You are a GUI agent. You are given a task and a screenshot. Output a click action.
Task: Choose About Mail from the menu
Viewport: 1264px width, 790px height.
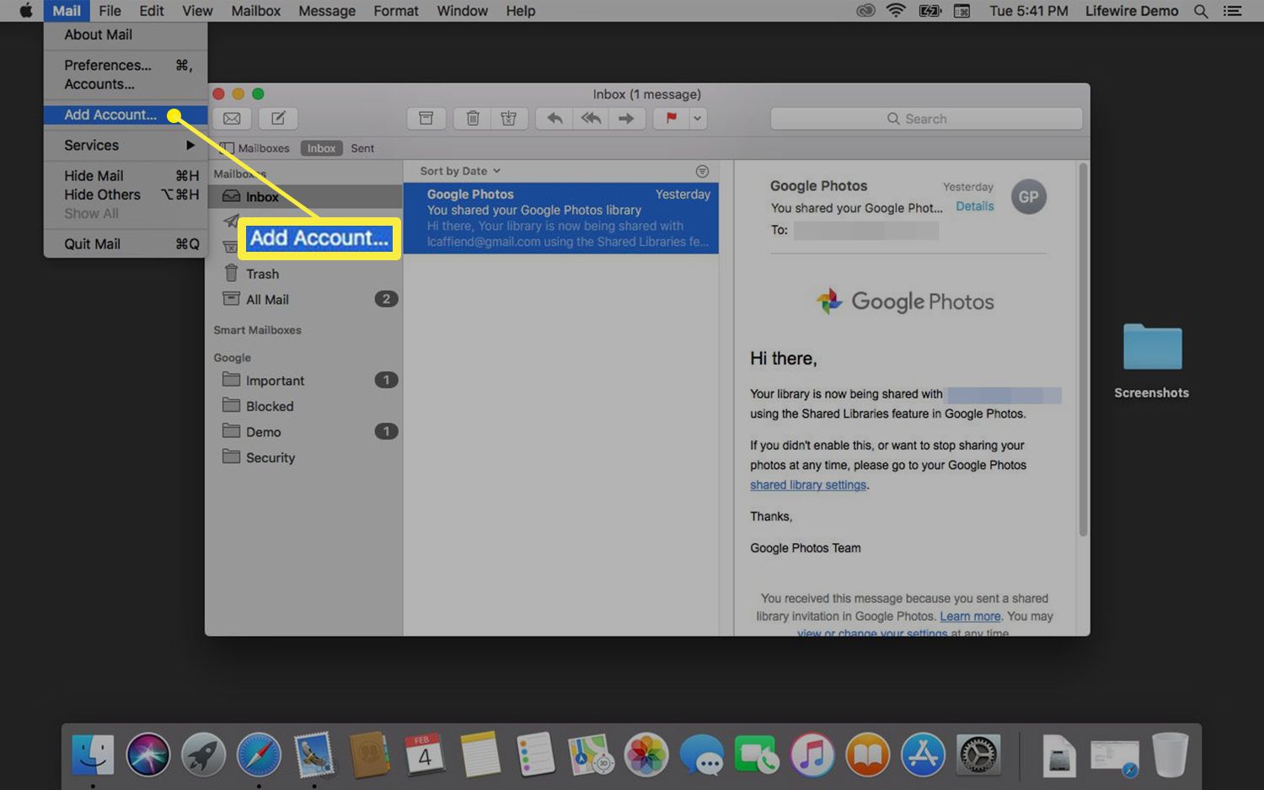pyautogui.click(x=126, y=35)
